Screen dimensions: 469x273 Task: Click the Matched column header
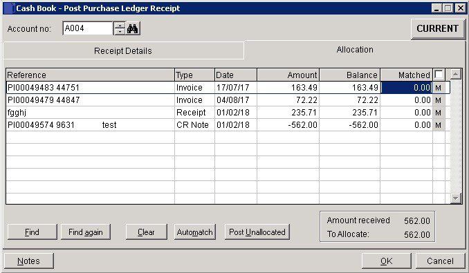click(x=406, y=75)
